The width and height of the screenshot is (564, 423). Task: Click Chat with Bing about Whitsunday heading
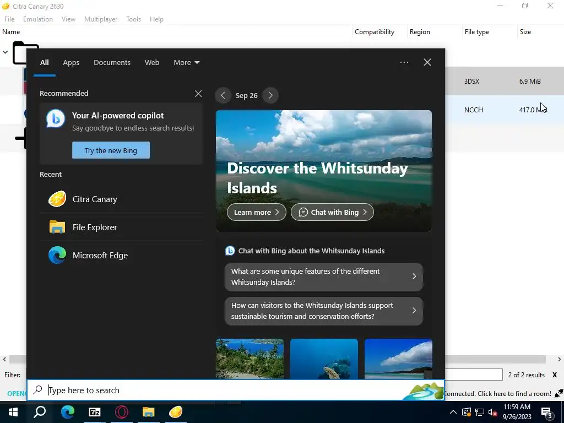pyautogui.click(x=312, y=251)
